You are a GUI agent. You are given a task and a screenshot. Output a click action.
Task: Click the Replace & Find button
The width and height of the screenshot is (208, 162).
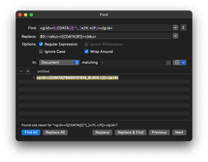pyautogui.click(x=131, y=132)
